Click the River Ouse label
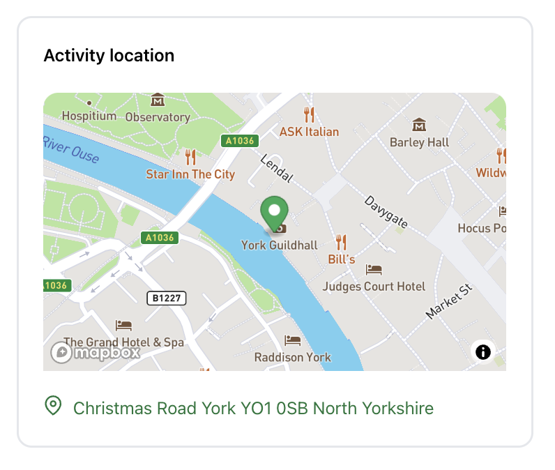This screenshot has width=555, height=470. click(x=71, y=150)
